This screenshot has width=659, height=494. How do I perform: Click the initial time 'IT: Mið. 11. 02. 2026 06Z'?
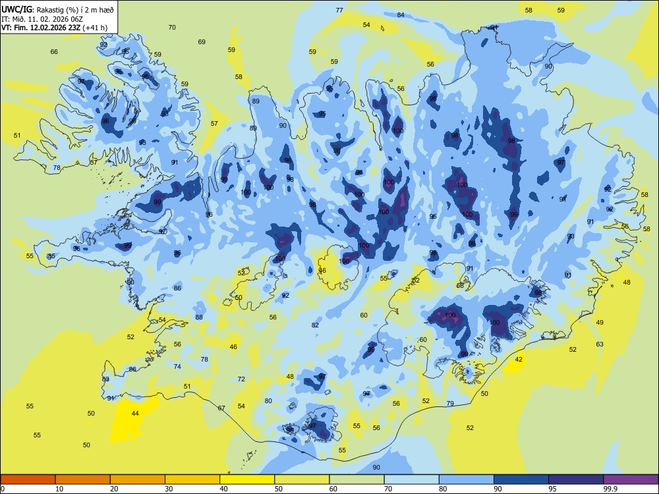(42, 19)
